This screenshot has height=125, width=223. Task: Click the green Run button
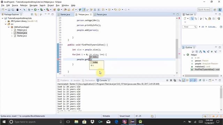(x=35, y=10)
